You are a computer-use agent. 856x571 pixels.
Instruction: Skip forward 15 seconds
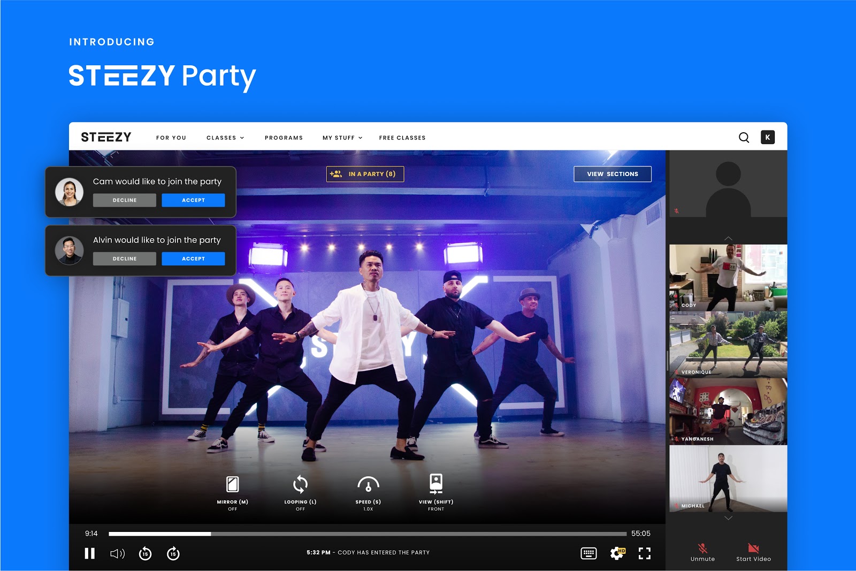(x=173, y=554)
